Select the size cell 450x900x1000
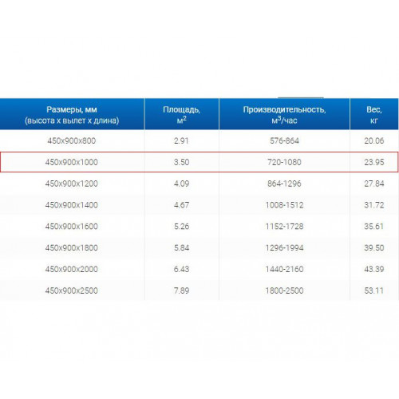Viewport: 399px width, 399px height. tap(72, 162)
